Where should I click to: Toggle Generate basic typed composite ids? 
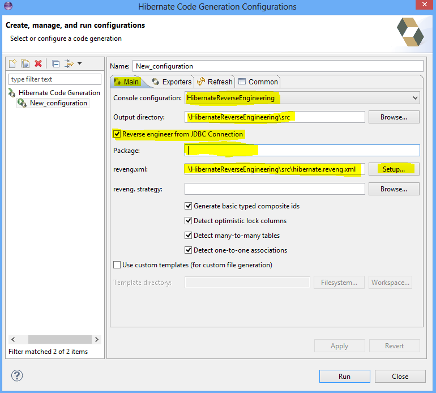click(188, 206)
